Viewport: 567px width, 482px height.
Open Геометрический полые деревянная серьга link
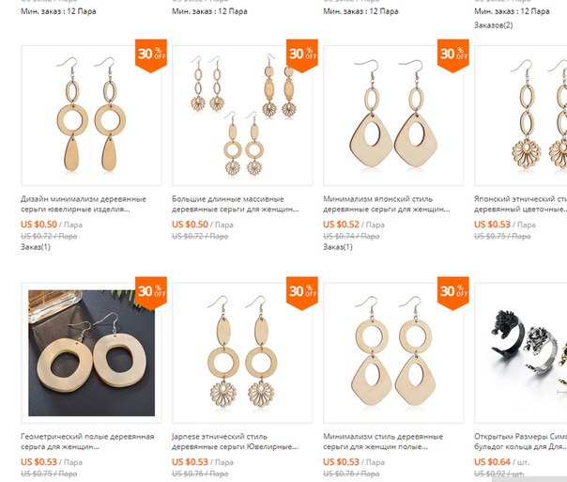[87, 442]
